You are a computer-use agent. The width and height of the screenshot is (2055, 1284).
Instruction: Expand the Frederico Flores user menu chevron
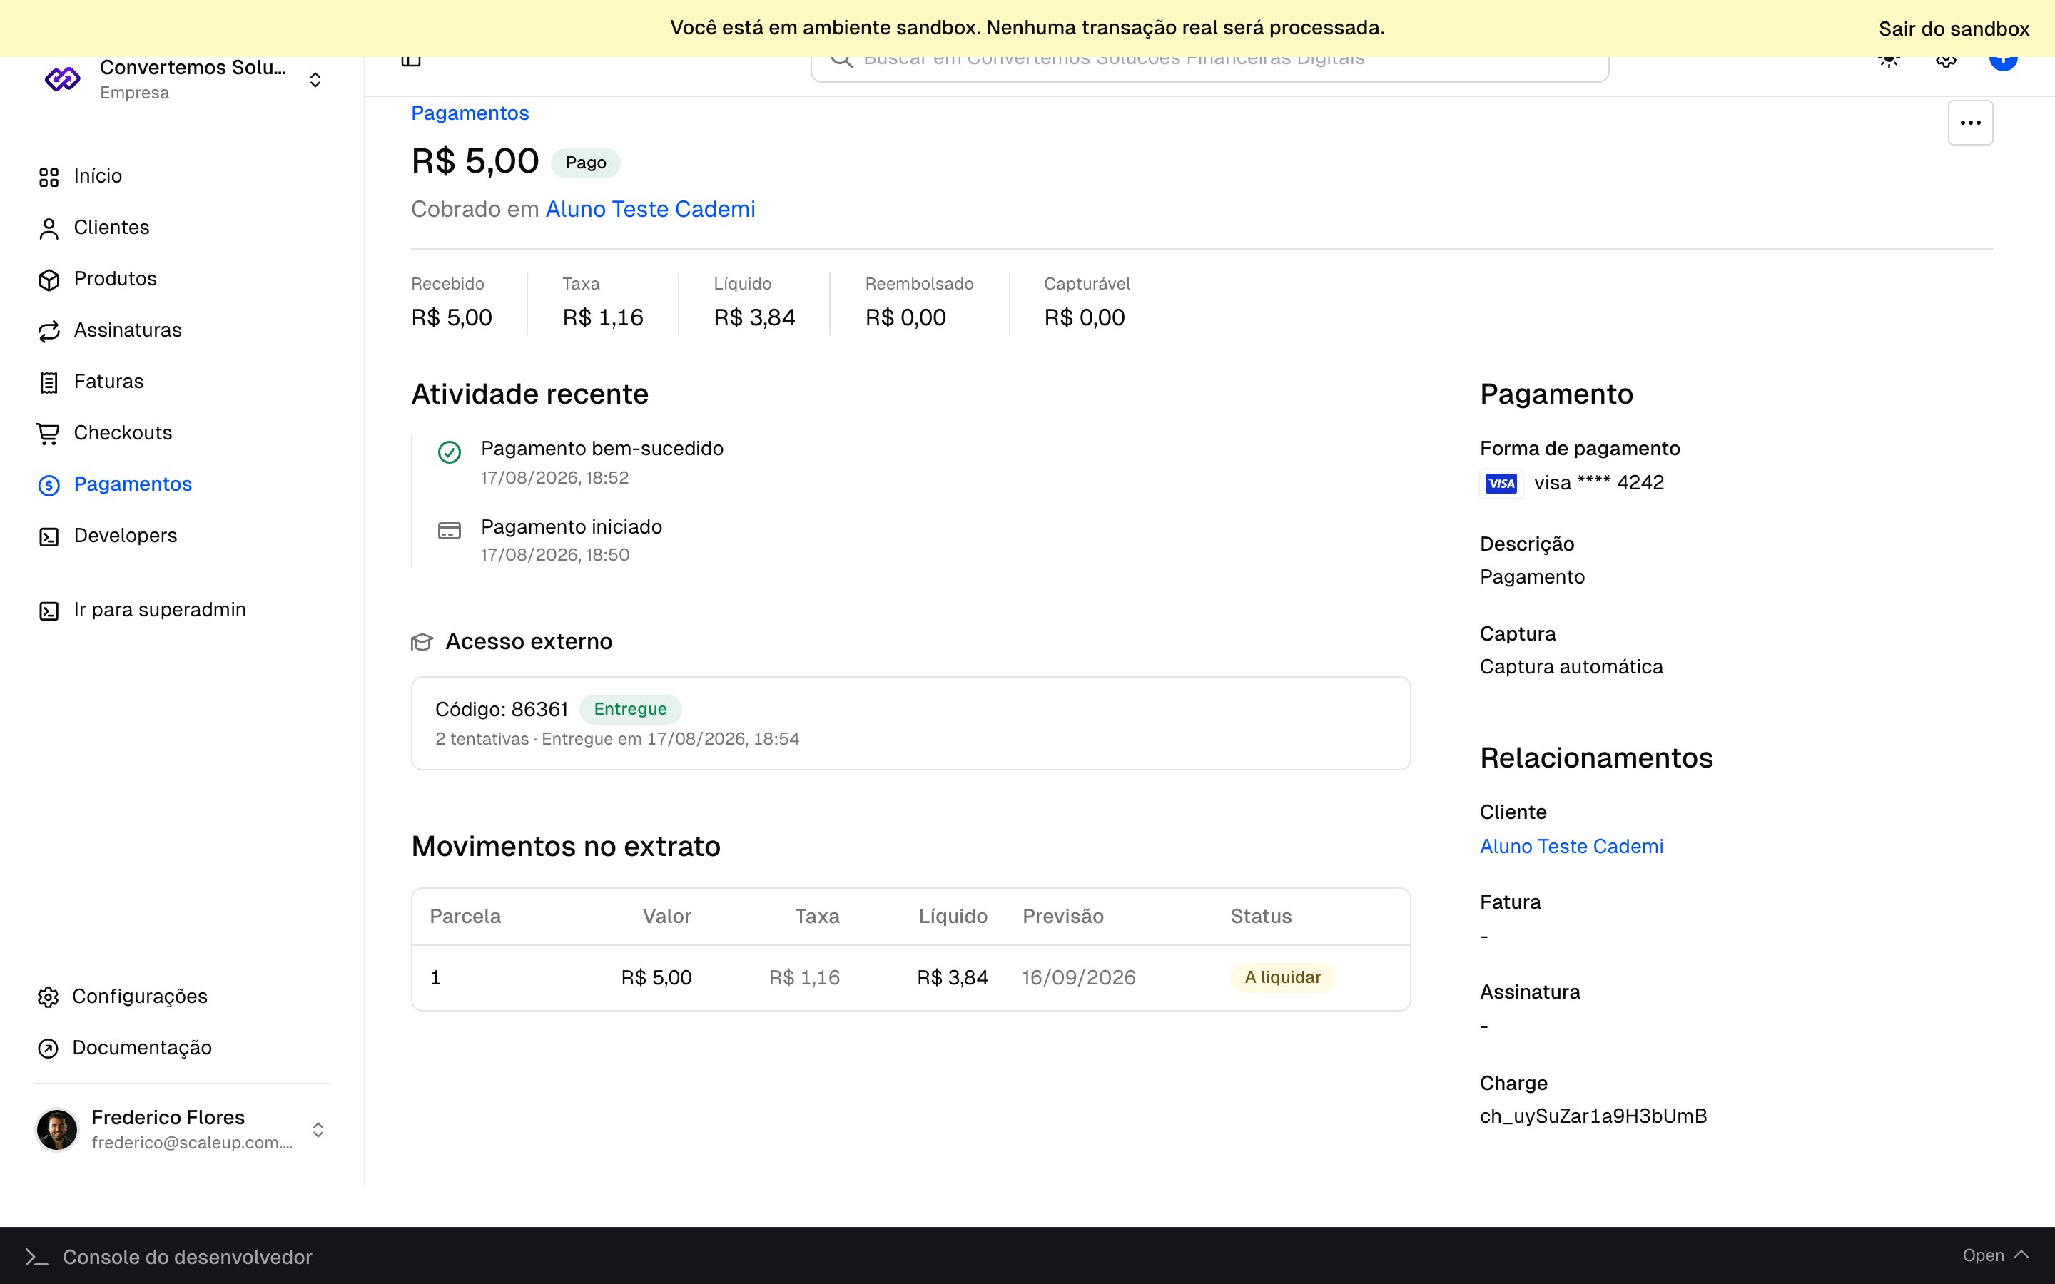tap(318, 1129)
